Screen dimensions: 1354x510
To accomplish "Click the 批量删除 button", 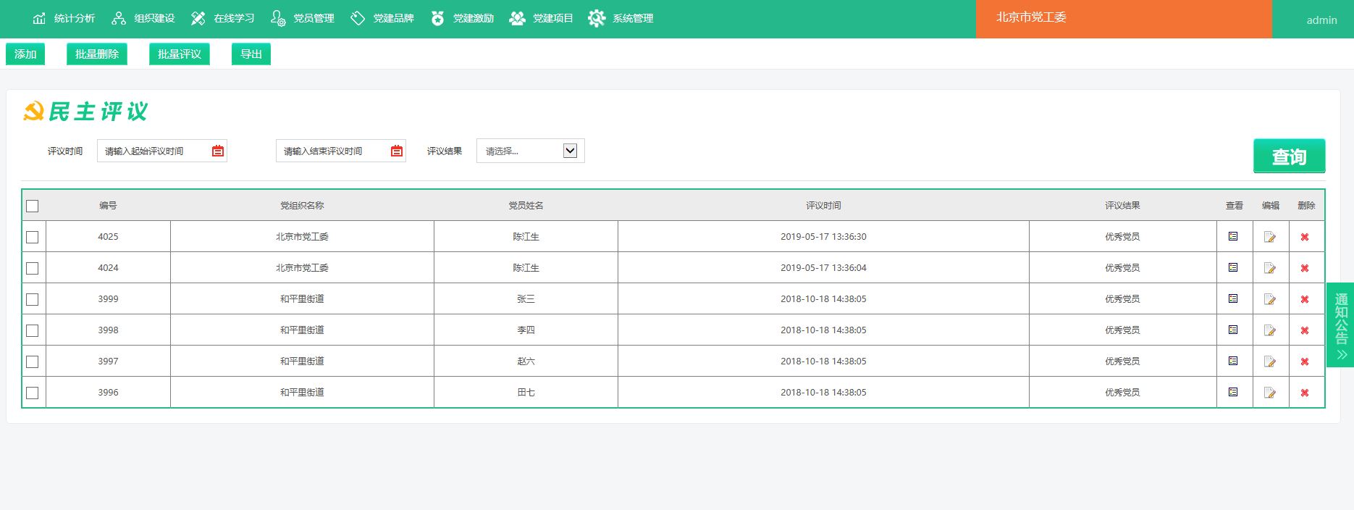I will 97,54.
